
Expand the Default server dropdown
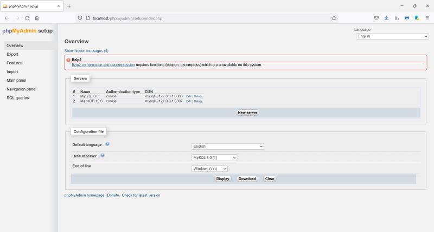(x=214, y=158)
